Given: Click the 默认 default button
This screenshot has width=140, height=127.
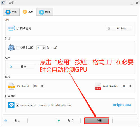Looking at the screenshot, I should click(15, 121).
